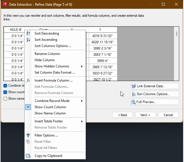The image size is (184, 162).
Task: Click the Copy to Clipboard icon
Action: 28,156
